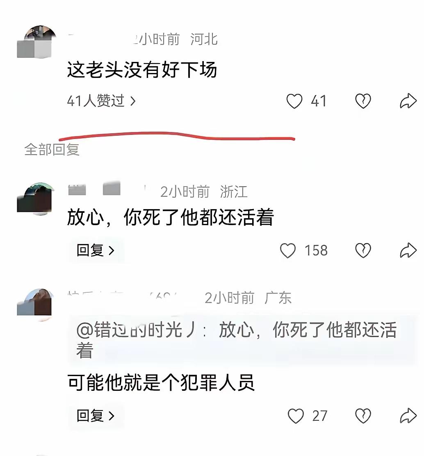Like the Zhejiang reply with 158 likes
Viewport: 424px width, 456px height.
[287, 251]
